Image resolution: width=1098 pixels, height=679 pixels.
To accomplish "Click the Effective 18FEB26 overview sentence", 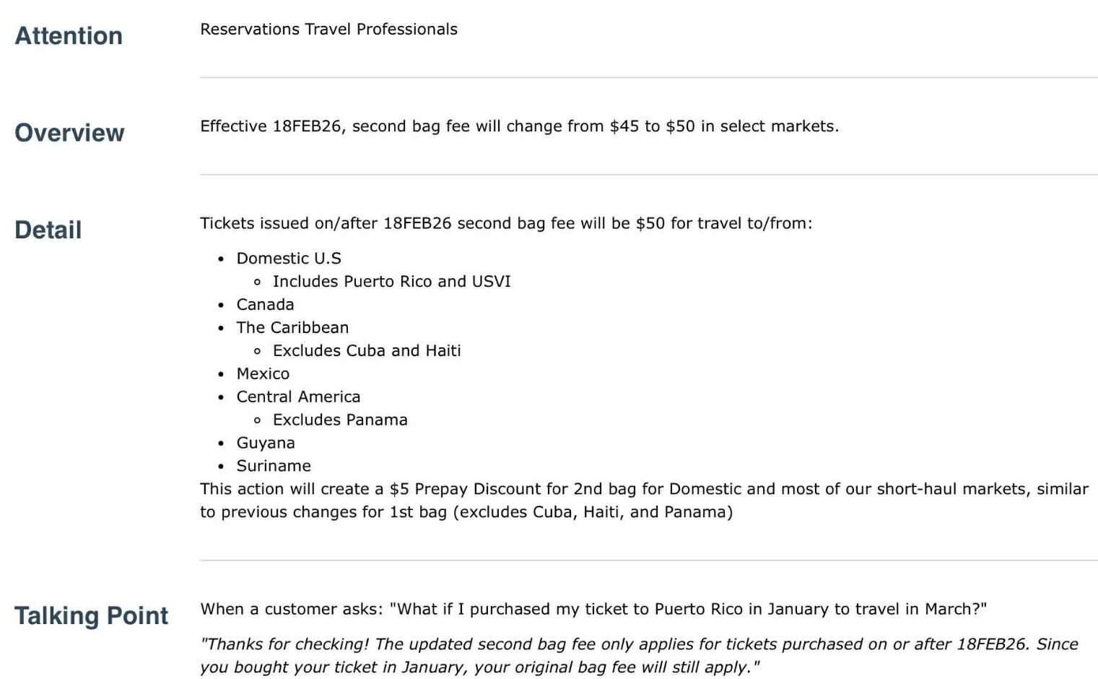I will click(519, 126).
